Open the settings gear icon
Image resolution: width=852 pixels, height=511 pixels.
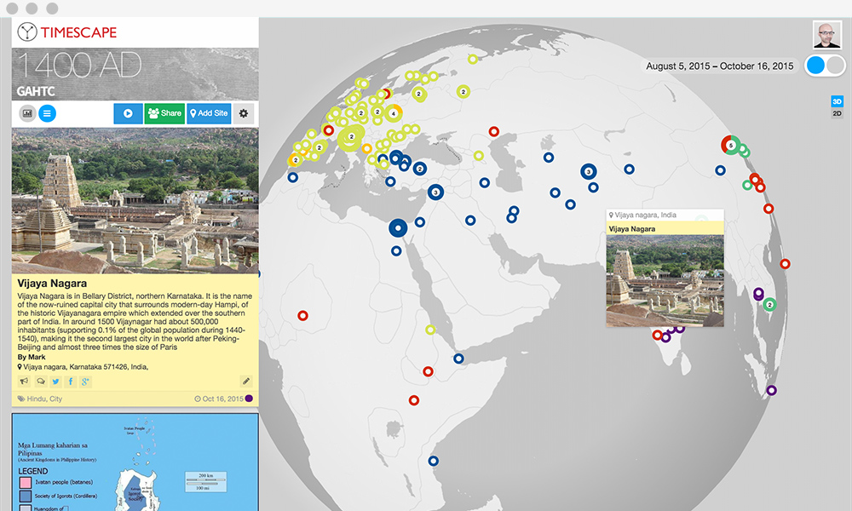(244, 113)
